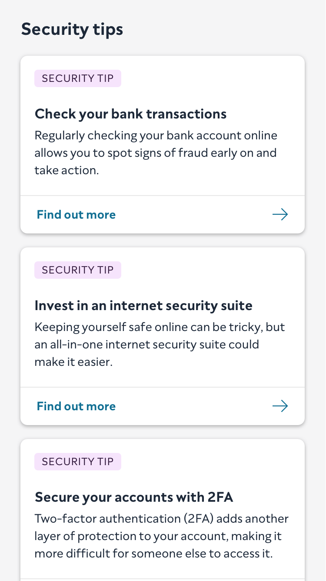The width and height of the screenshot is (326, 581).
Task: Select the heading Secure your accounts with 2FA
Action: [134, 497]
